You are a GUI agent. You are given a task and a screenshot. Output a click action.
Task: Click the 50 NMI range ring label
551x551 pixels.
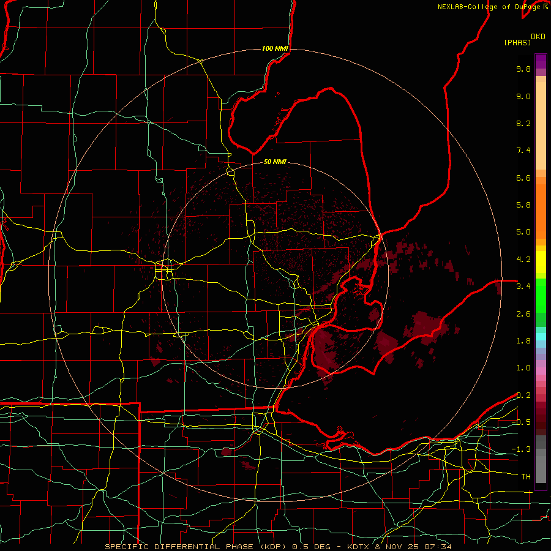tap(275, 162)
